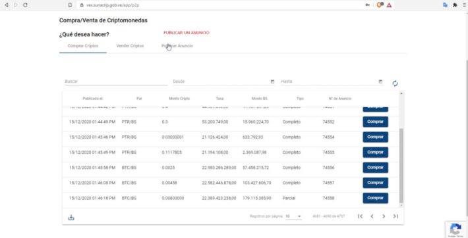Image resolution: width=468 pixels, height=238 pixels.
Task: Select the 0.1117805 crypto amount cell
Action: tap(171, 153)
